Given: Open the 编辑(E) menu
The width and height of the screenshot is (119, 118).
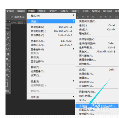Looking at the screenshot, I should (21, 11).
